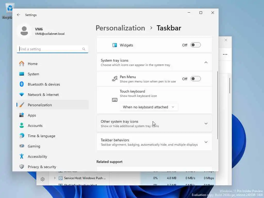Open Task Manager settings gear icon
The width and height of the screenshot is (264, 198).
(x=43, y=179)
